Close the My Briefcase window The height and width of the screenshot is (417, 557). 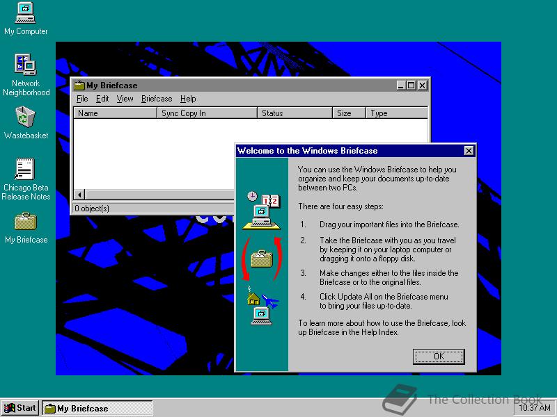click(x=423, y=85)
